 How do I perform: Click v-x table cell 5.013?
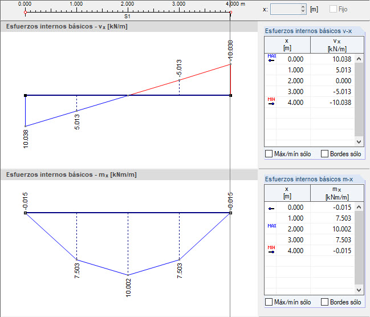[332, 70]
